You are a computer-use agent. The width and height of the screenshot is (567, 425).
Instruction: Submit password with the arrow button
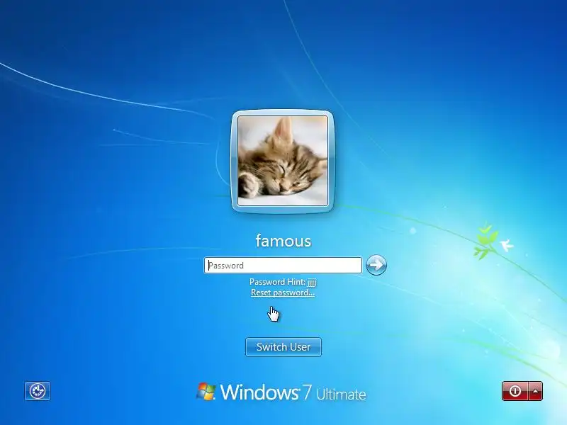[x=376, y=265]
